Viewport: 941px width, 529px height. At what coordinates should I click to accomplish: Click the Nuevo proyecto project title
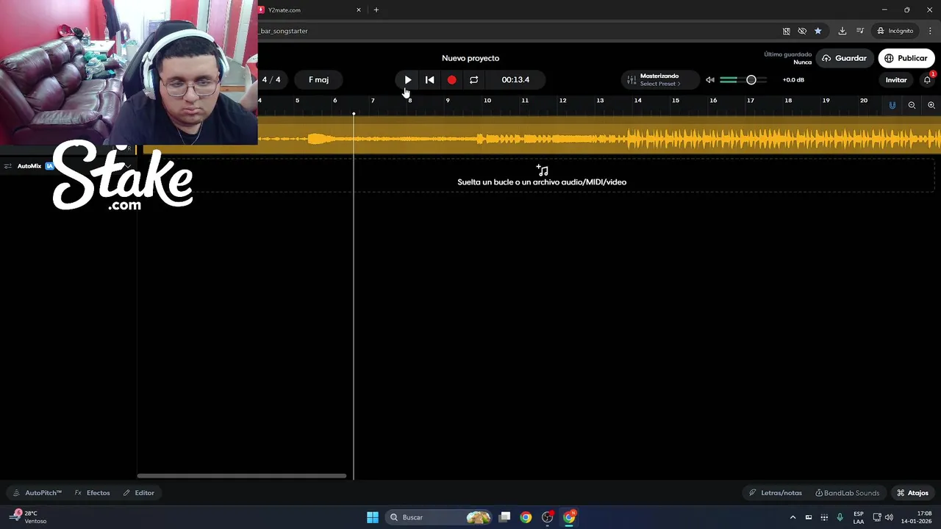(470, 58)
